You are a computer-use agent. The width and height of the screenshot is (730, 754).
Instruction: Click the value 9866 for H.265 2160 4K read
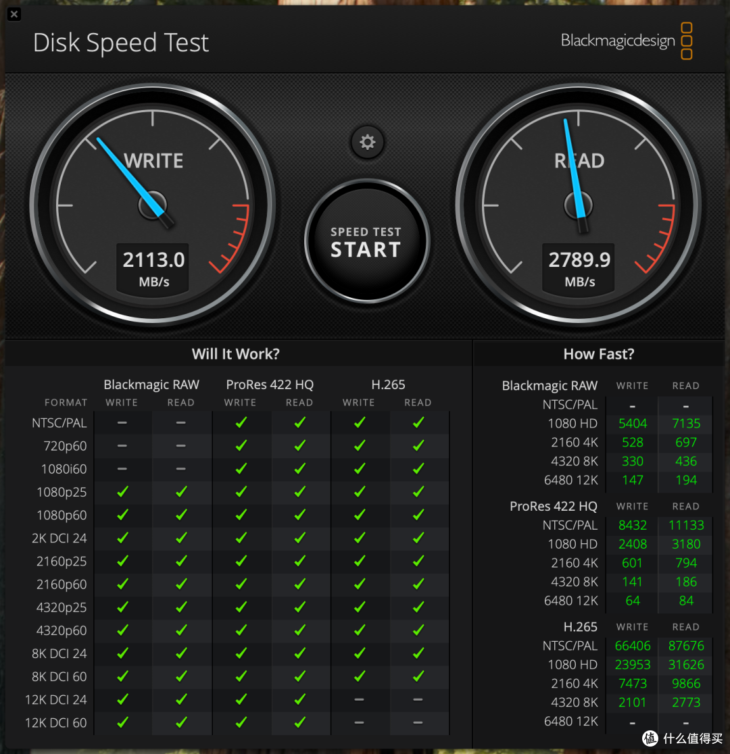(686, 684)
